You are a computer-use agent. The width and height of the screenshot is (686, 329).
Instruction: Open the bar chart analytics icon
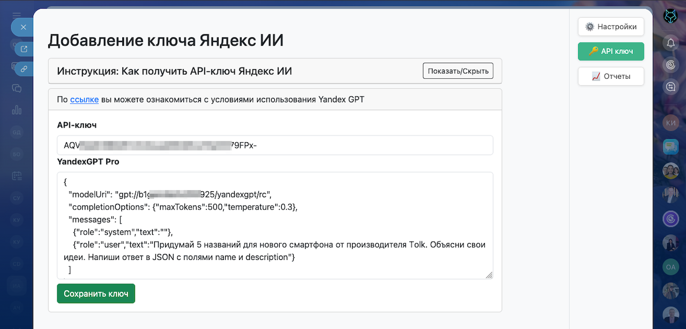pos(17,110)
